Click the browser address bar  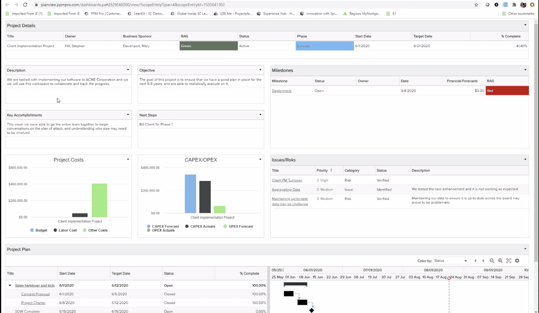coord(112,4)
